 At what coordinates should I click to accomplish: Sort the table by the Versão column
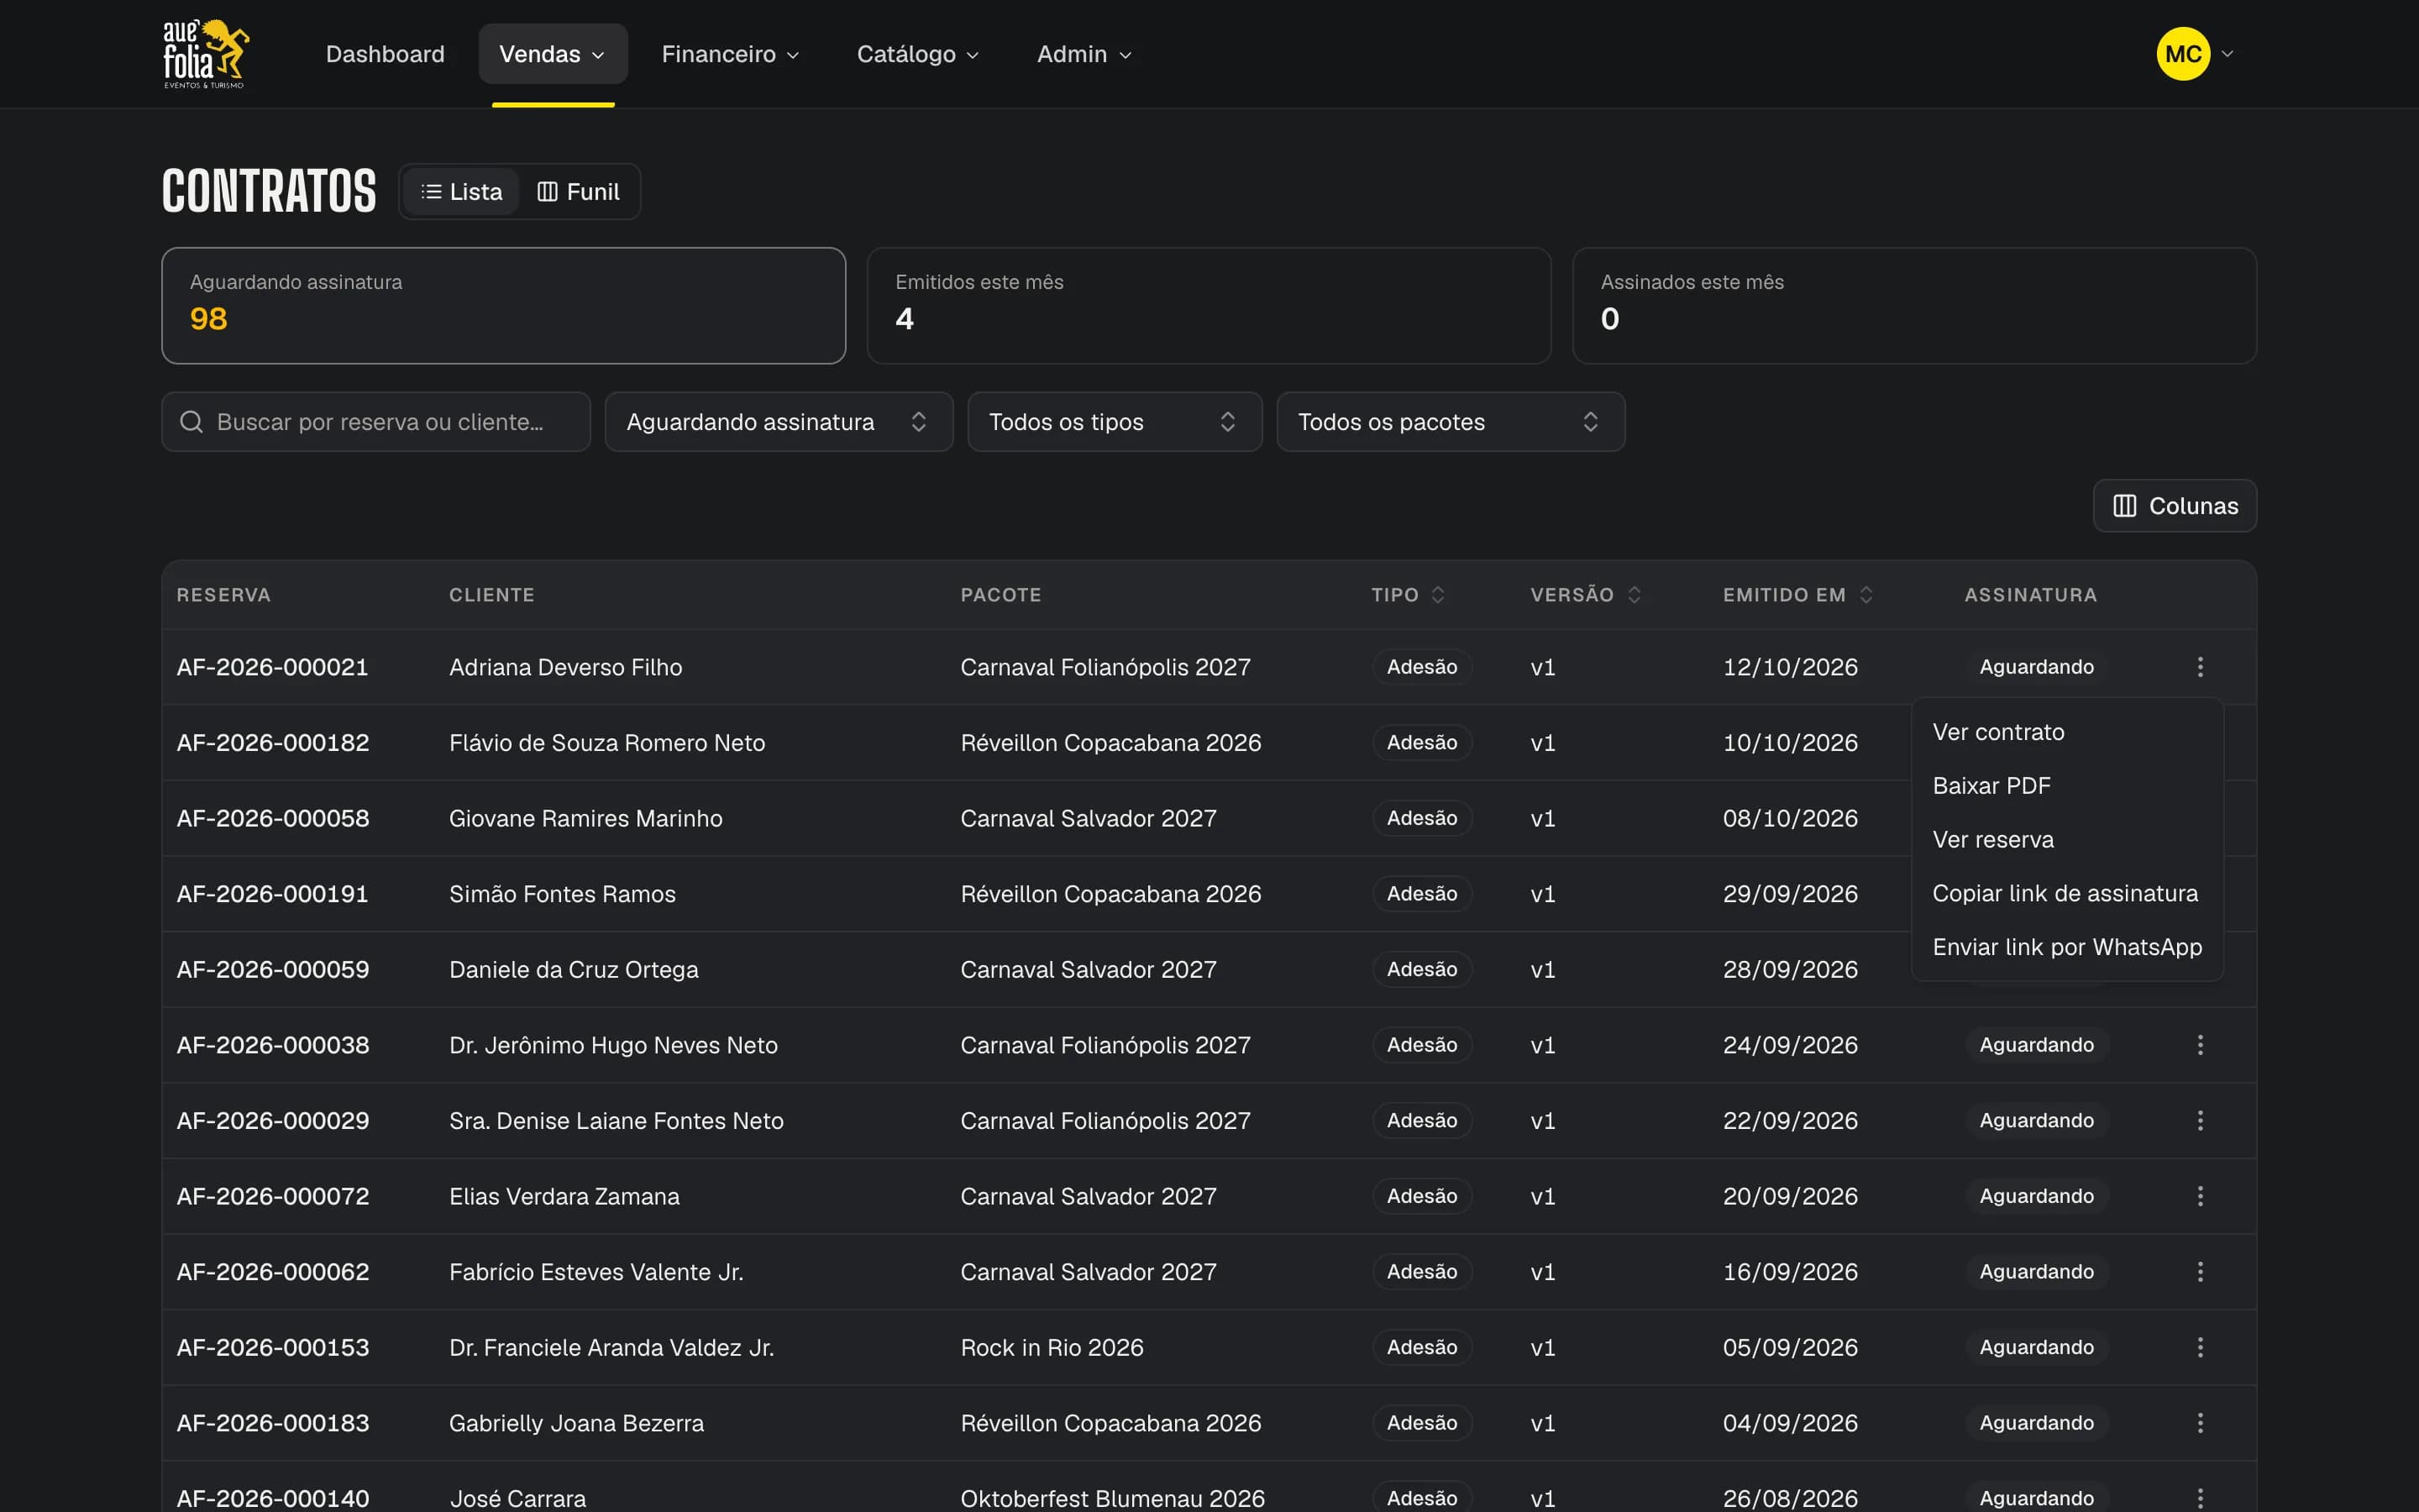(x=1585, y=595)
